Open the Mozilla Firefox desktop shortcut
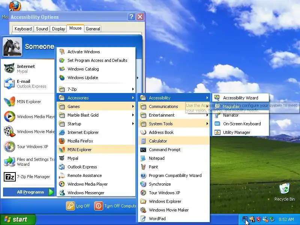300x225 pixels. 15,6
